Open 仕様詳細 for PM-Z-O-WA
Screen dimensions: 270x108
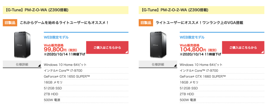pyautogui.click(x=22, y=64)
